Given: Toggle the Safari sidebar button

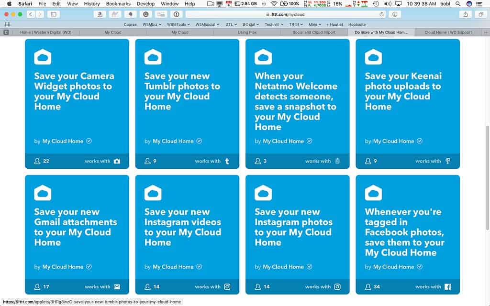Looking at the screenshot, I should point(53,14).
